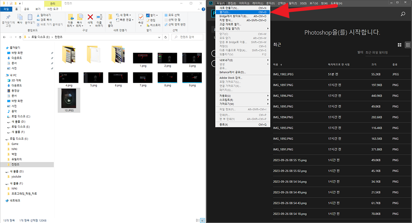Click the New folder (새 폴더) icon
This screenshot has height=223, width=412.
(110, 17)
